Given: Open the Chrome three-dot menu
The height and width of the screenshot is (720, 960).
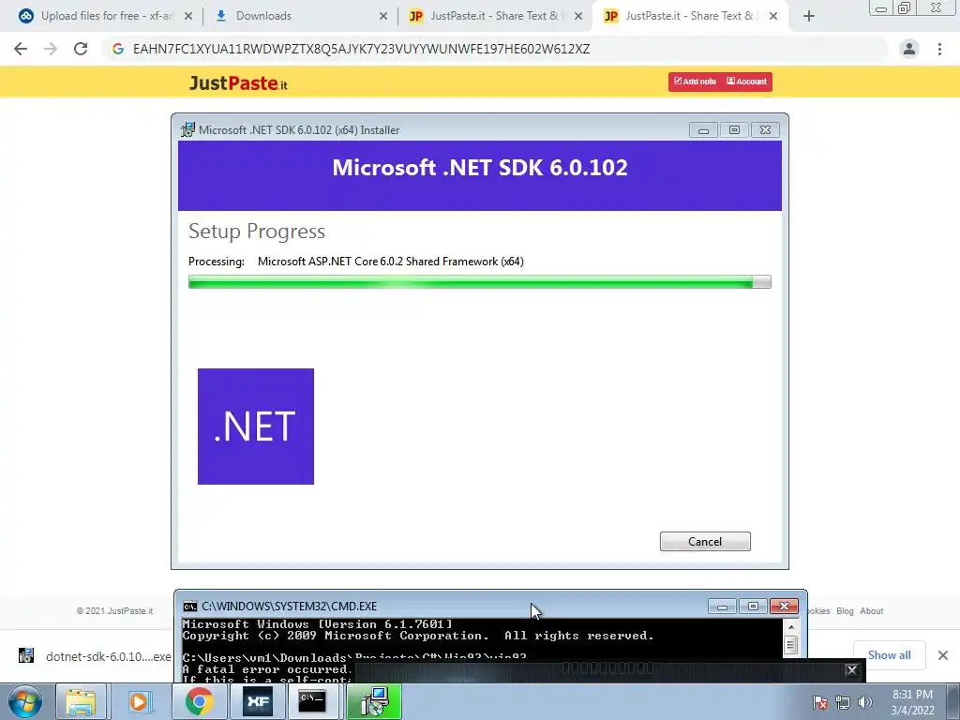Looking at the screenshot, I should (939, 49).
